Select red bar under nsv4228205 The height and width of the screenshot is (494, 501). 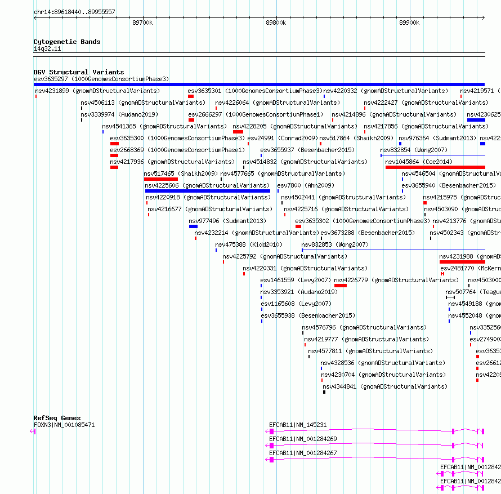238,132
